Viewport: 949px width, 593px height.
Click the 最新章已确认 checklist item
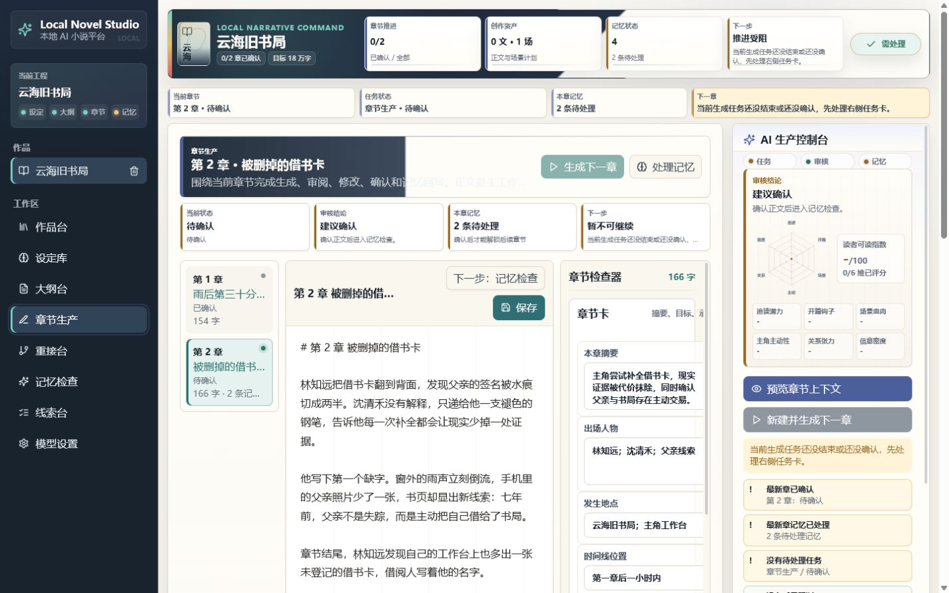pyautogui.click(x=828, y=494)
